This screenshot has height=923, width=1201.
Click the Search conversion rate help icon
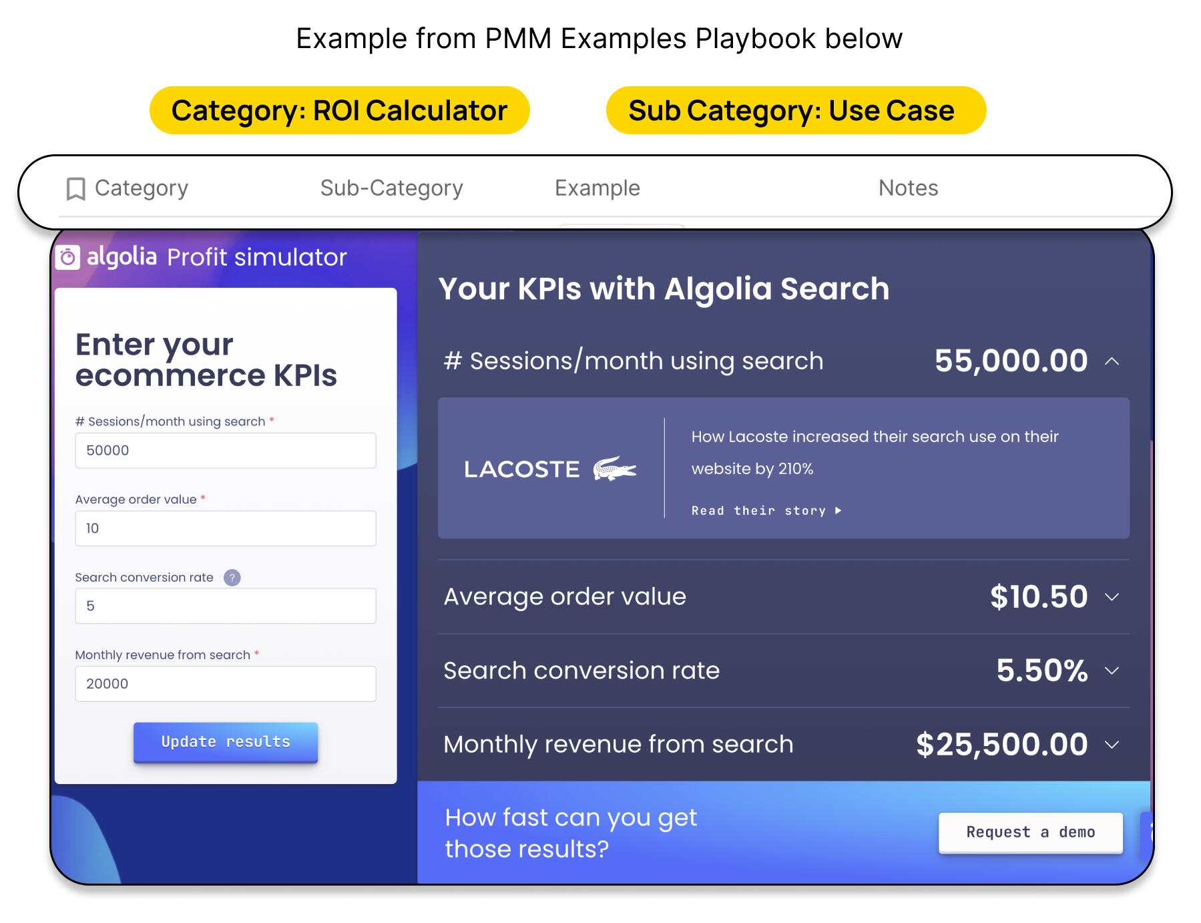(232, 578)
